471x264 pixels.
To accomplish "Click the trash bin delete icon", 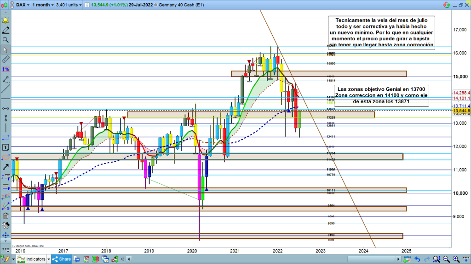I will (x=6, y=216).
